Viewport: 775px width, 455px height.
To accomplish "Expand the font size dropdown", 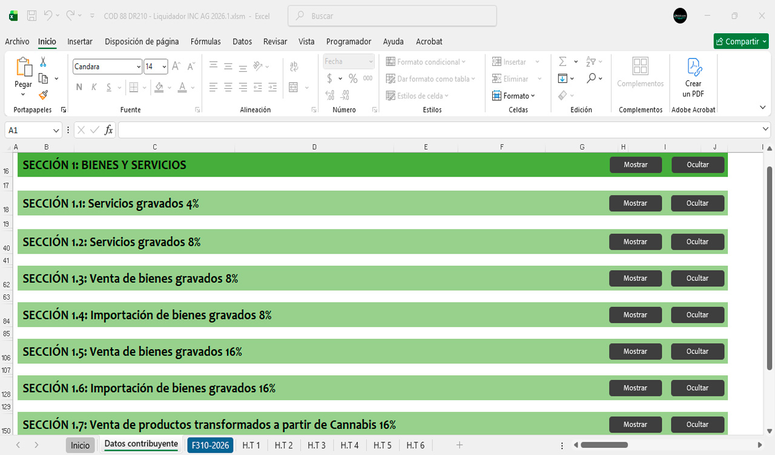I will pos(165,67).
